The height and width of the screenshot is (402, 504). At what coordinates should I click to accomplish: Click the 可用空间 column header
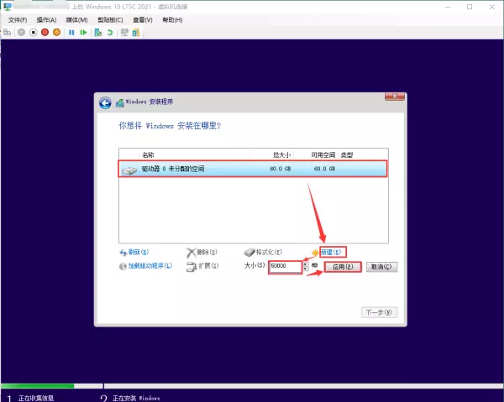(x=323, y=155)
